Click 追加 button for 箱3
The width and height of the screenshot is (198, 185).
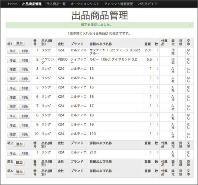19,163
